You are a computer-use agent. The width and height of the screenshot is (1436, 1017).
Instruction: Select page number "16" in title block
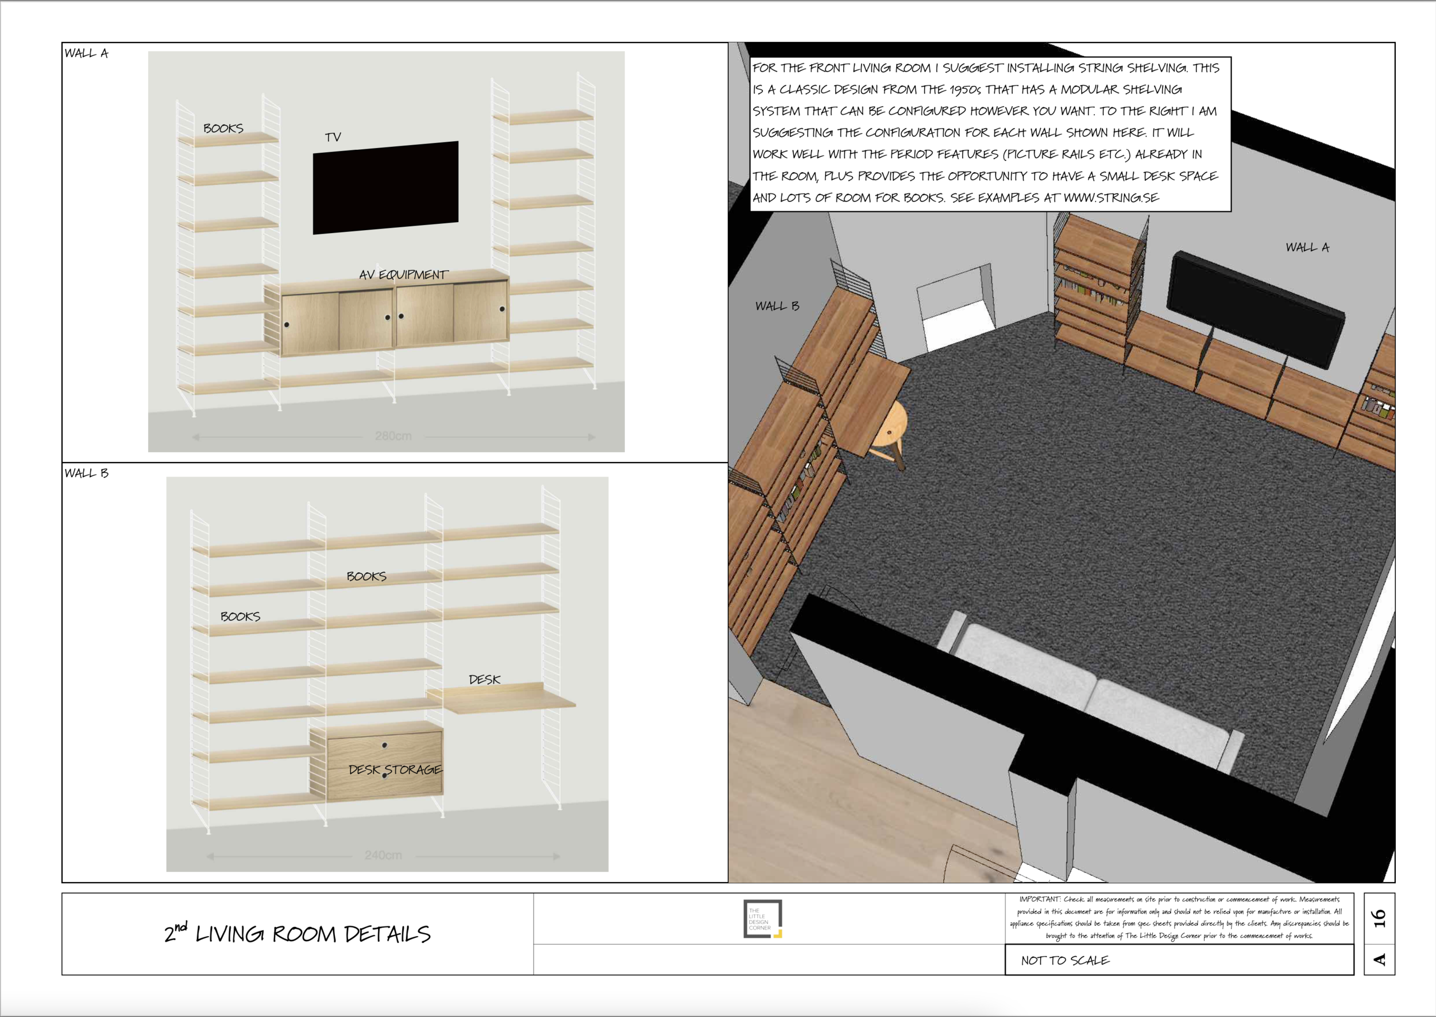[x=1379, y=918]
